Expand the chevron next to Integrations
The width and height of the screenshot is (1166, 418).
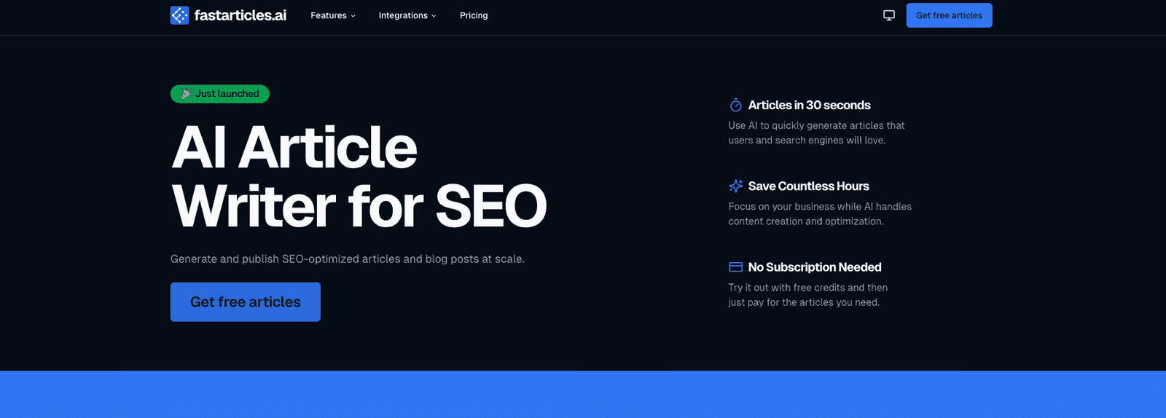(434, 16)
